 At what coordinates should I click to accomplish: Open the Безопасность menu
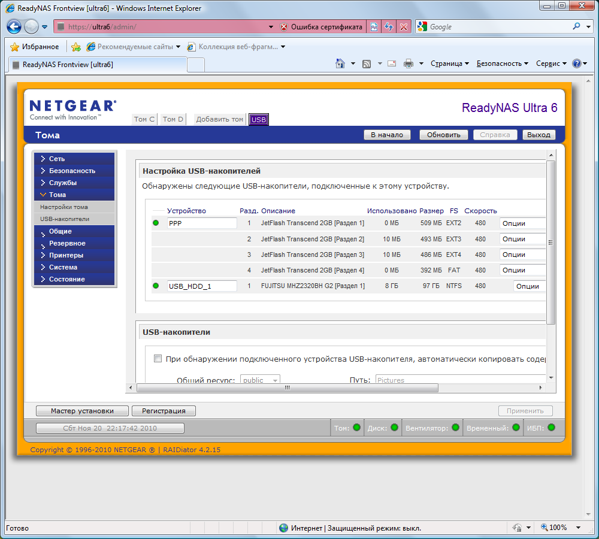503,64
